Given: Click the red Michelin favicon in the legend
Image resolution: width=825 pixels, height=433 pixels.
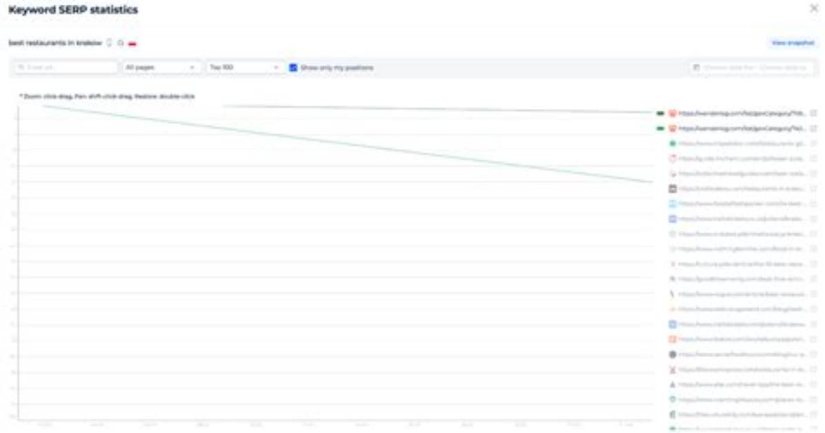Looking at the screenshot, I should click(x=672, y=159).
